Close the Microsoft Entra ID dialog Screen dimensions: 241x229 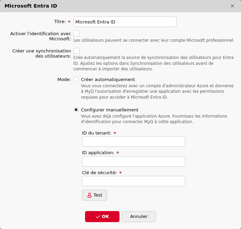232,6
